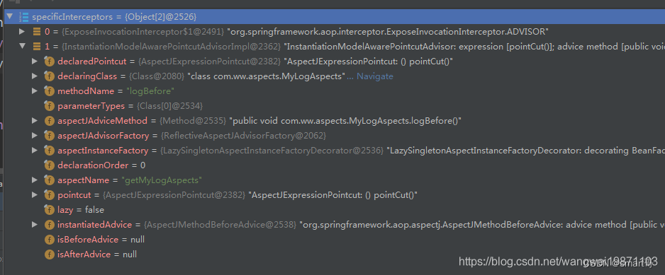Expand array element 0 ExposeInvocationInterceptor

click(x=22, y=32)
